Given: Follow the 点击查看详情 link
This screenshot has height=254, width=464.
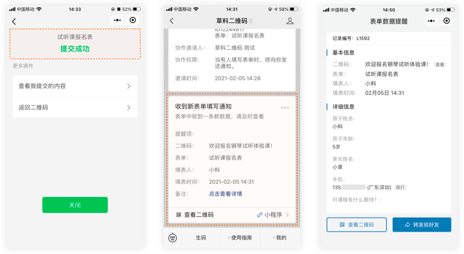Looking at the screenshot, I should [225, 194].
